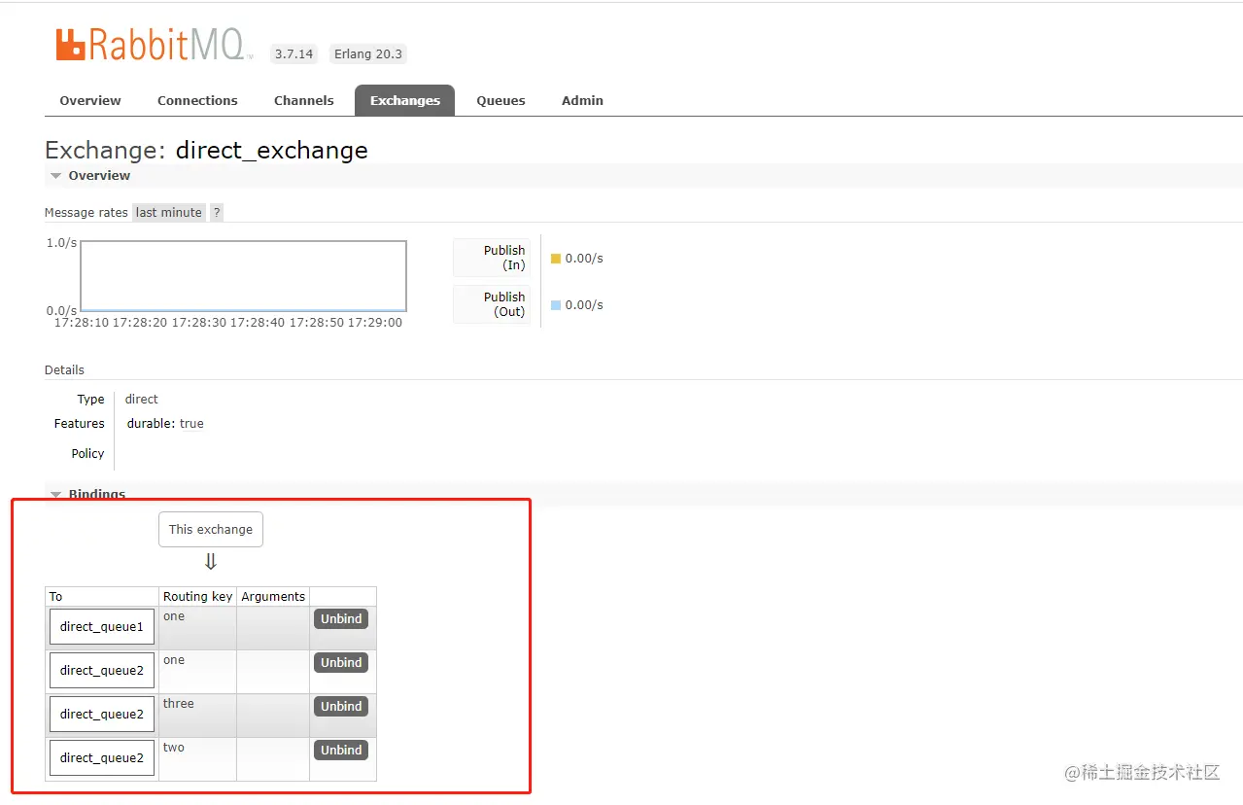Click the Publish (In) '0.00/s' rate value

[584, 259]
